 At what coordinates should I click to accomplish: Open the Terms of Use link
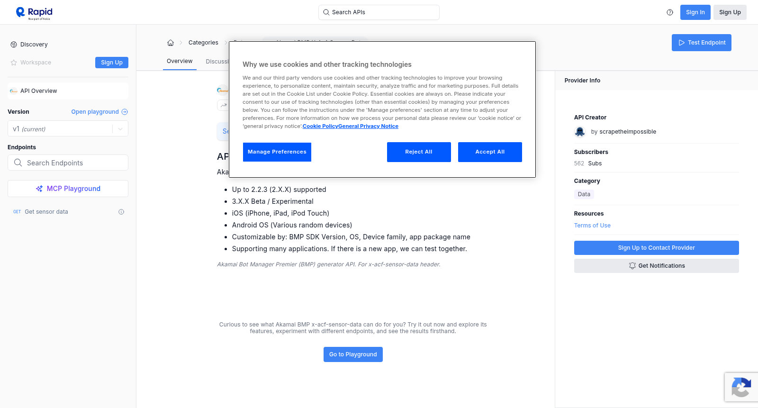(592, 226)
